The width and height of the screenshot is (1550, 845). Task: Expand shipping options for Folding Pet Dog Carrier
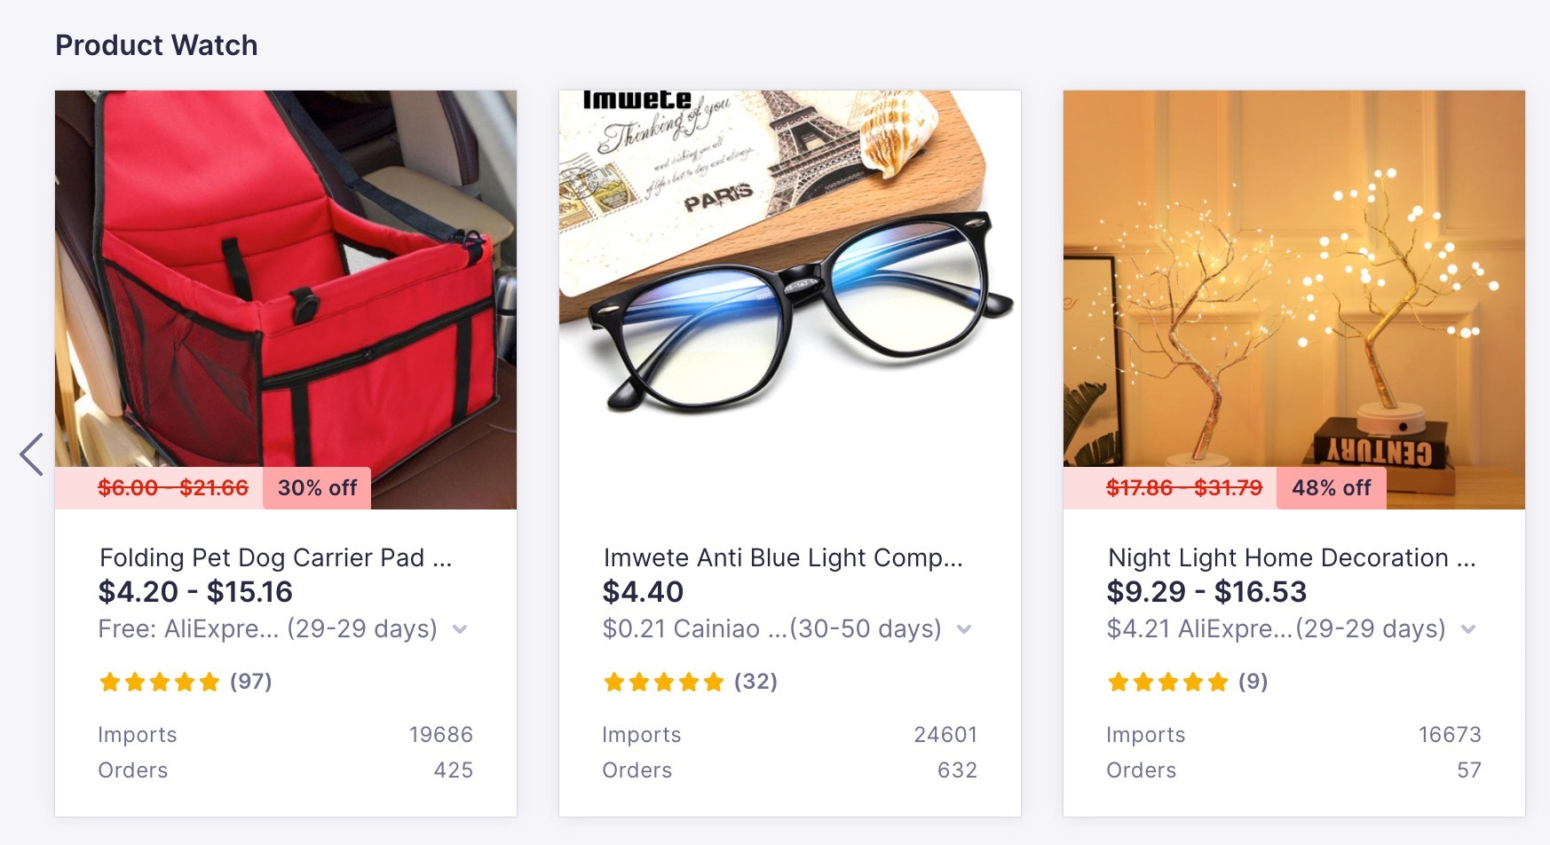(460, 629)
